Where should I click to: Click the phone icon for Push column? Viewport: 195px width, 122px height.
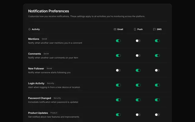point(135,29)
